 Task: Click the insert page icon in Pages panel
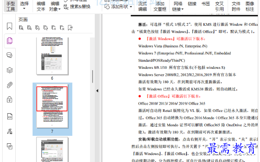pyautogui.click(x=54, y=27)
